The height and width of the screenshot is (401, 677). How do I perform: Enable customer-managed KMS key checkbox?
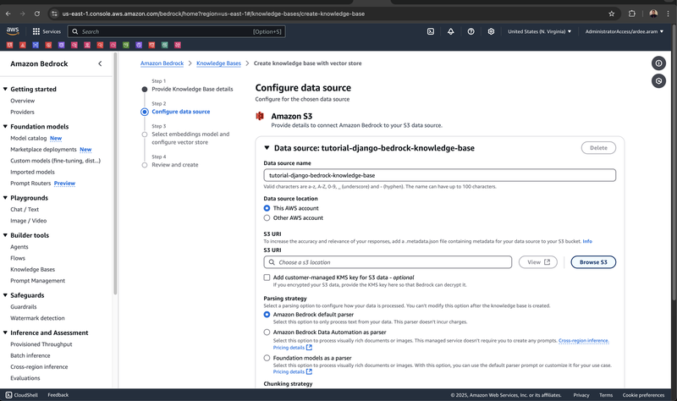pyautogui.click(x=267, y=277)
